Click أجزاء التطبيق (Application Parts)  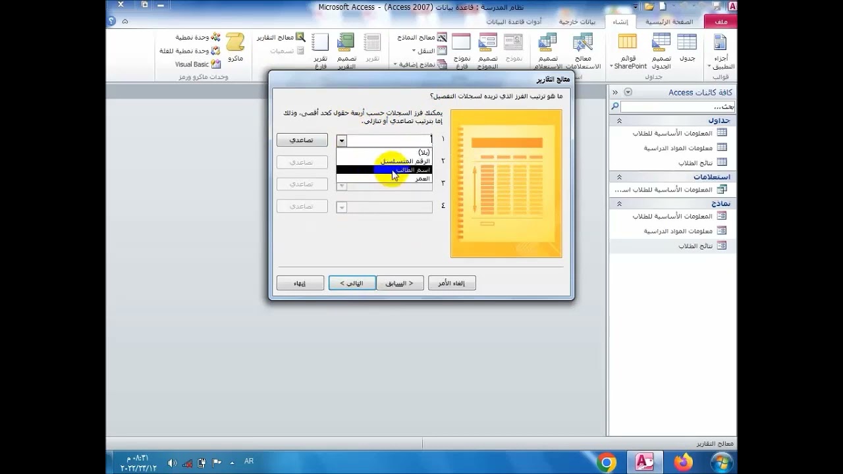[721, 51]
